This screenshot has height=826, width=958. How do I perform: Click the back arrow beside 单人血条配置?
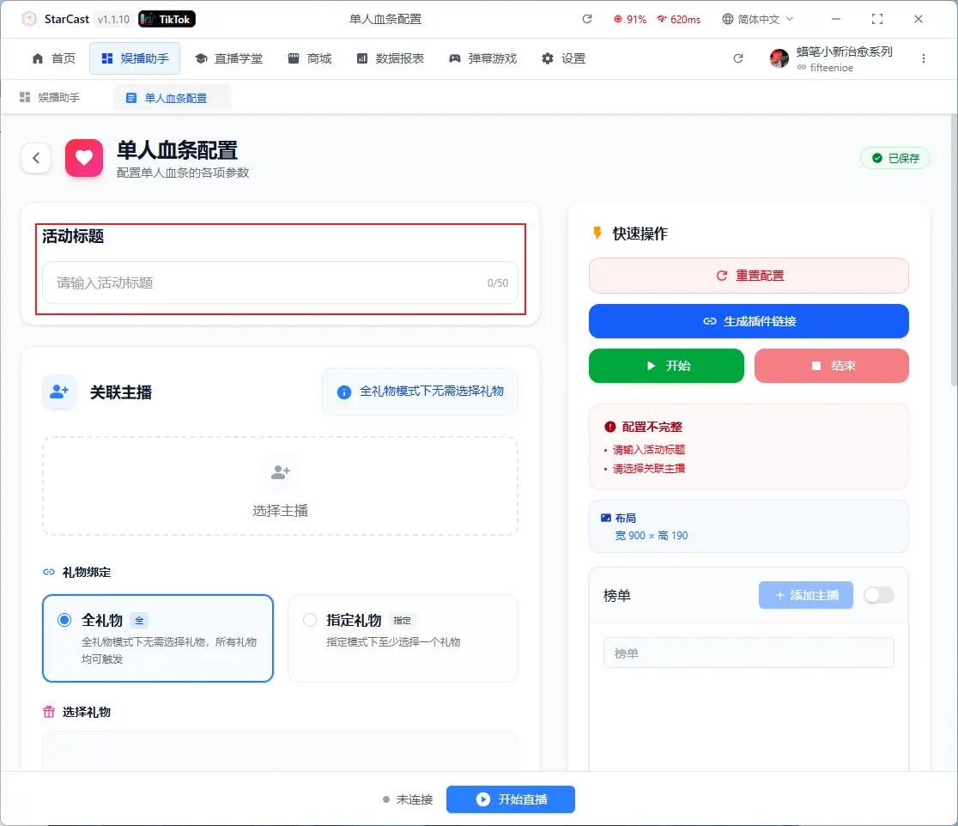[36, 158]
